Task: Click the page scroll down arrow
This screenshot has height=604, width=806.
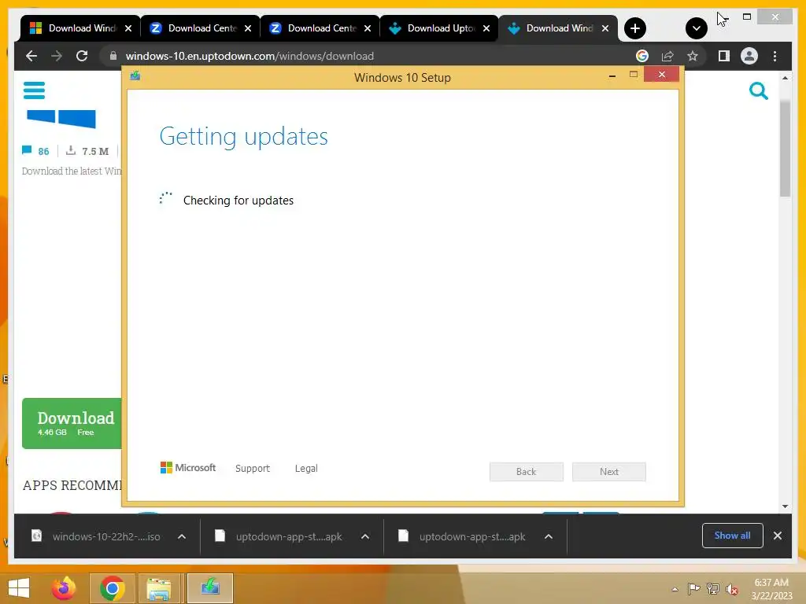Action: (785, 506)
